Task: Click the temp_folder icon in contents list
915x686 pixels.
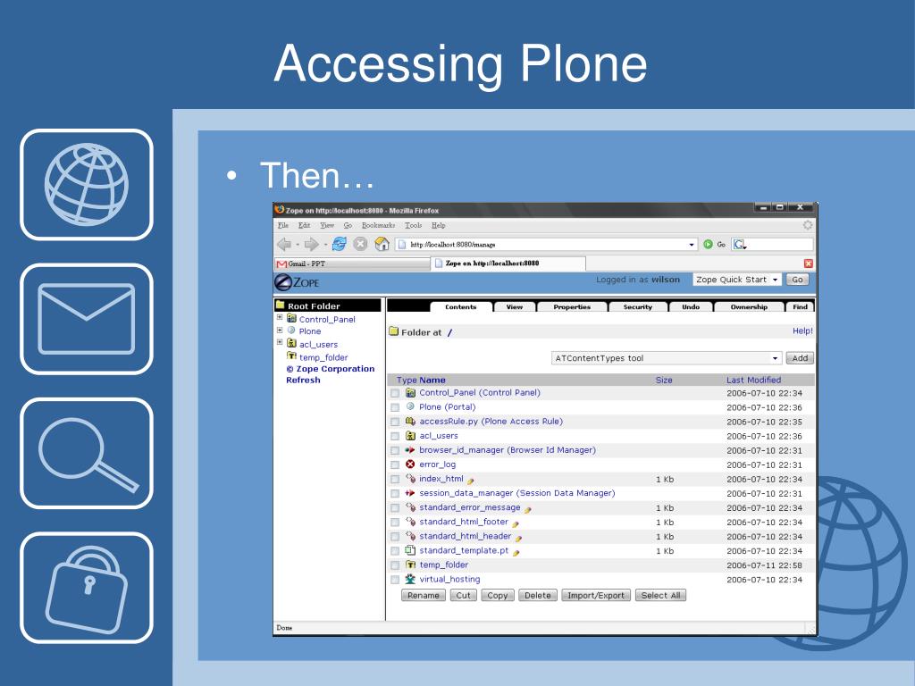Action: (410, 565)
